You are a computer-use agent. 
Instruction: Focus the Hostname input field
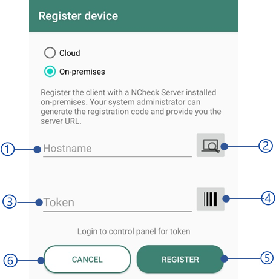click(117, 149)
